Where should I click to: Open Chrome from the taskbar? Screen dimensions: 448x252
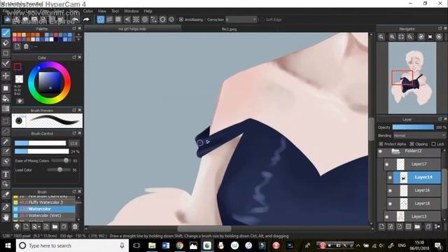179,246
